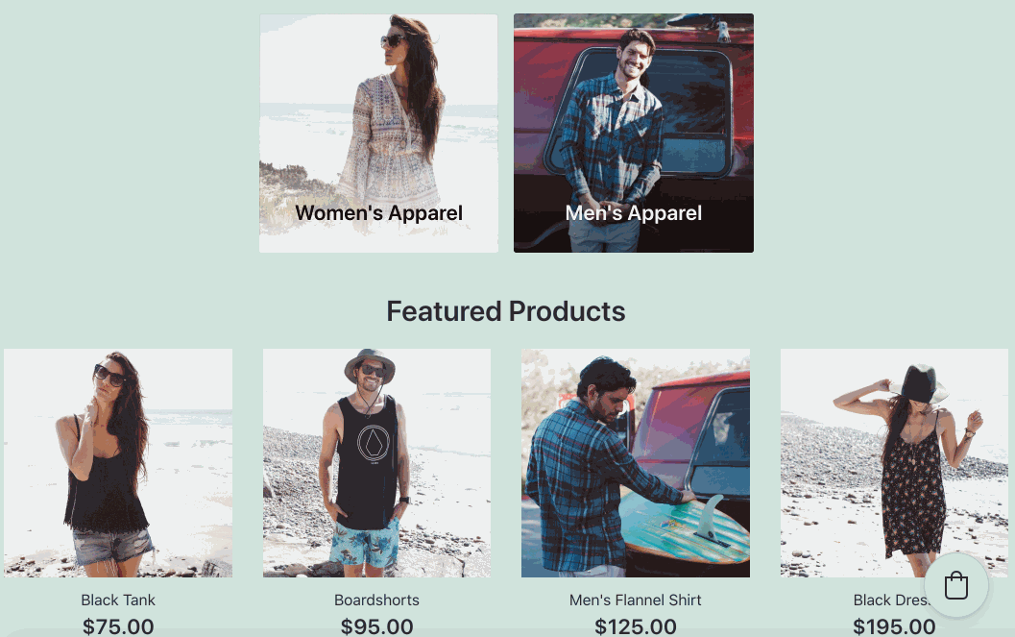Click the Black Tank product name
Screen dimensions: 1015x637
click(118, 600)
